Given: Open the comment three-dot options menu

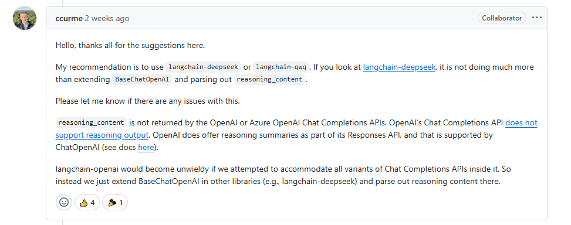Looking at the screenshot, I should pyautogui.click(x=537, y=18).
